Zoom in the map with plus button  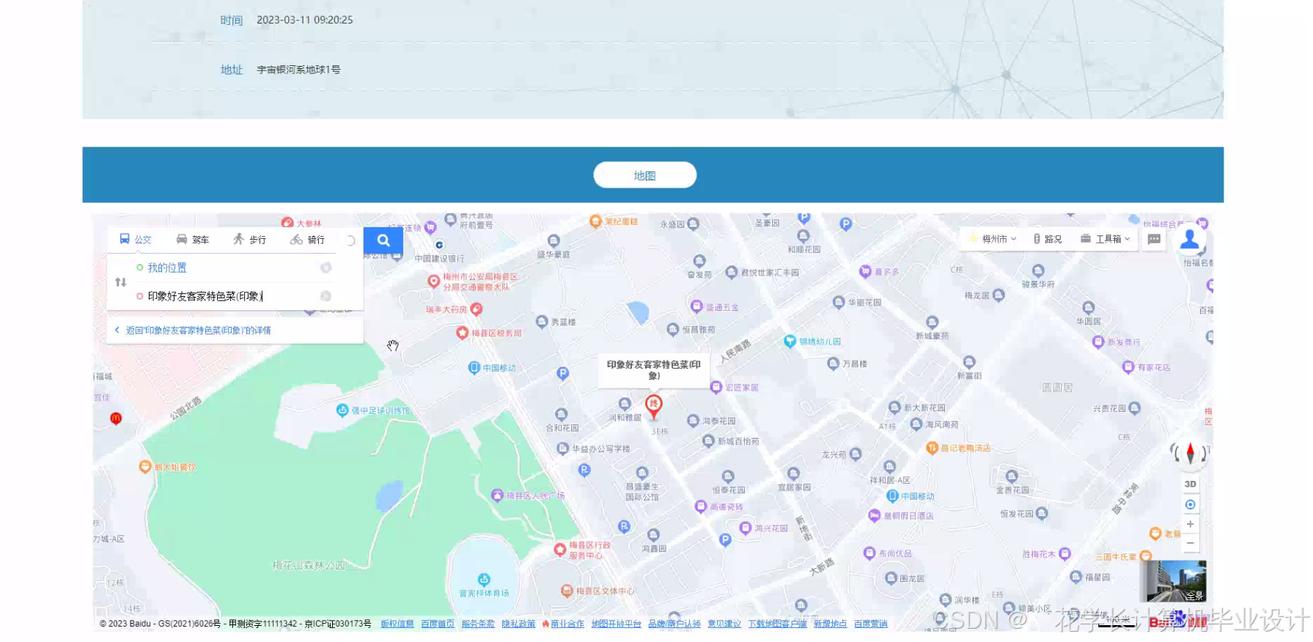click(x=1190, y=524)
